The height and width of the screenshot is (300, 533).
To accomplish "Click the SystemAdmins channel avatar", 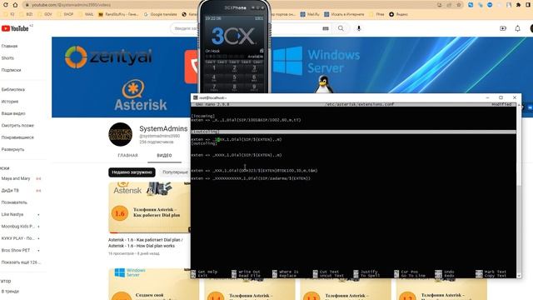I will click(x=120, y=134).
